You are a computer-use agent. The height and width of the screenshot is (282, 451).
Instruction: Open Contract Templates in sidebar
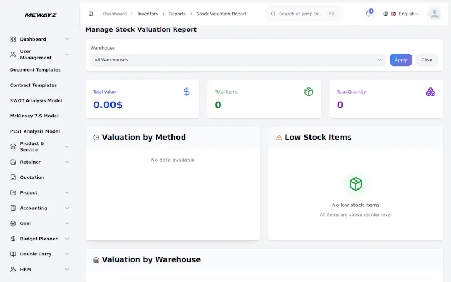point(33,85)
